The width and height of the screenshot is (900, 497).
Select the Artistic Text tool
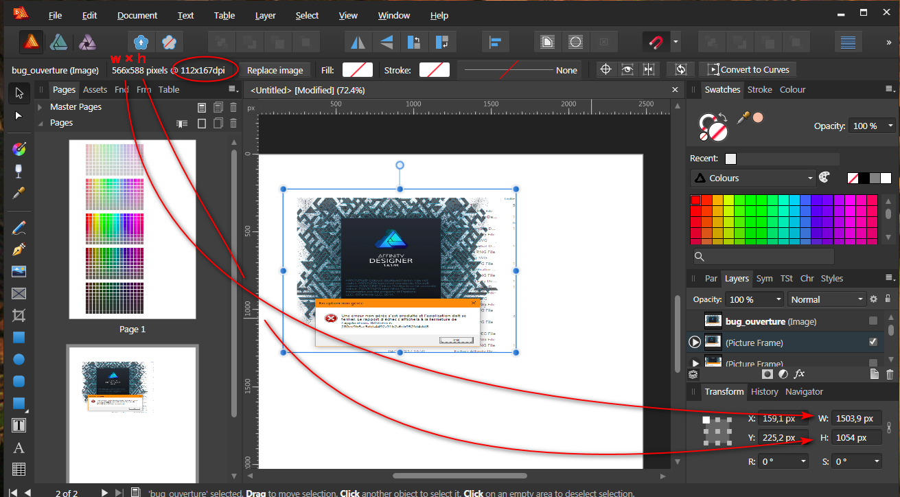pos(19,448)
